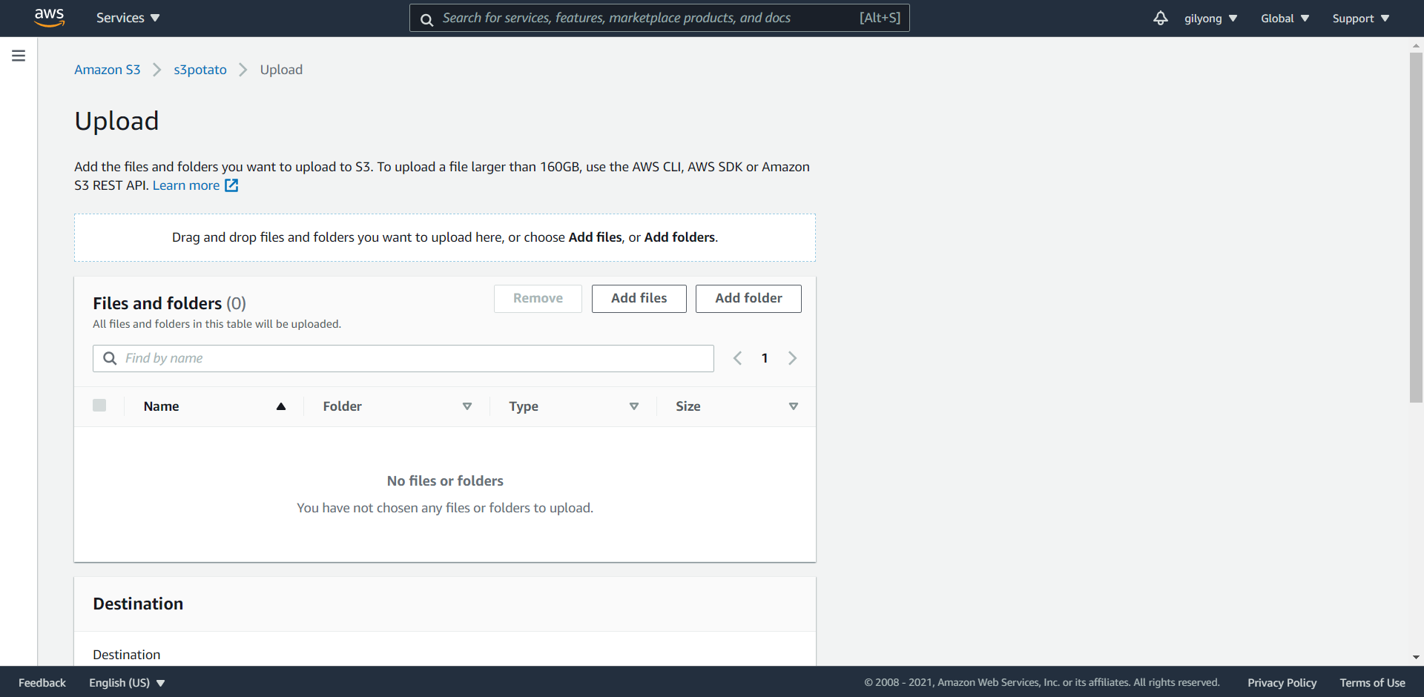Image resolution: width=1424 pixels, height=697 pixels.
Task: Click Feedback in the footer
Action: 42,683
